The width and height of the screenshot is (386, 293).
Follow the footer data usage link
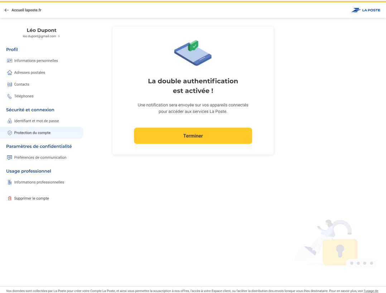[371, 291]
